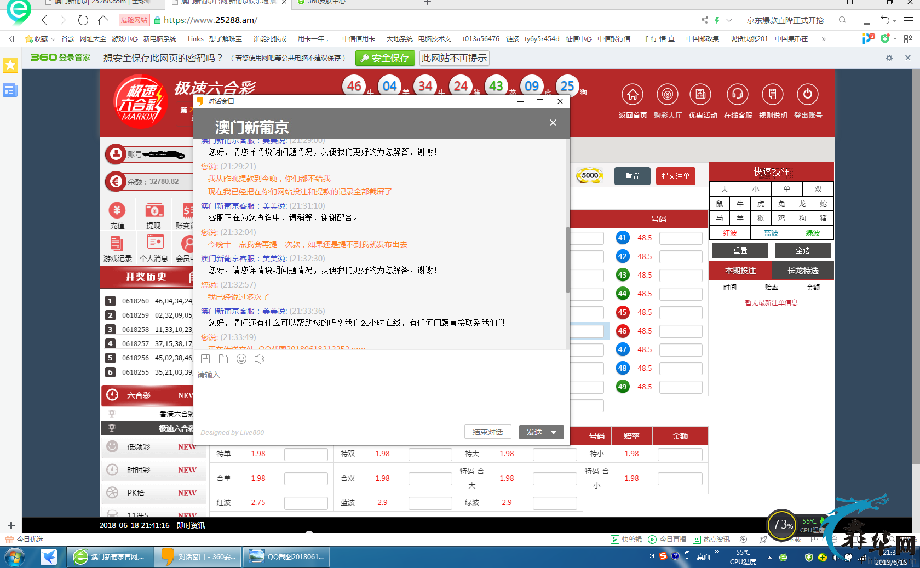Click the bet amount field for number 41
Image resolution: width=920 pixels, height=568 pixels.
(681, 238)
